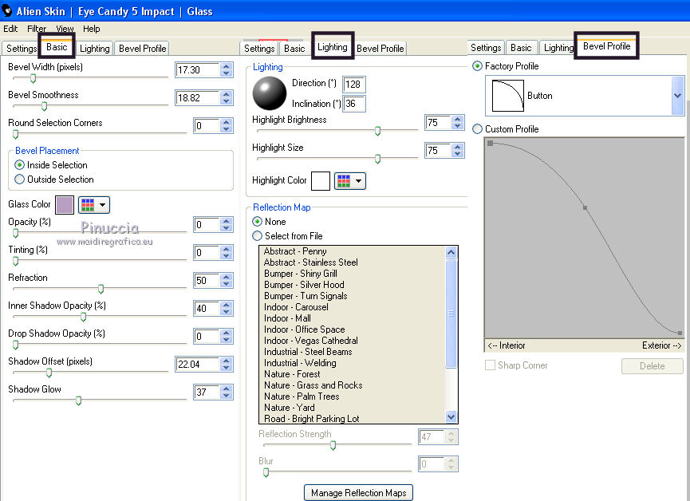The height and width of the screenshot is (501, 690).
Task: Increase Bevel Width using up arrow
Action: [227, 67]
